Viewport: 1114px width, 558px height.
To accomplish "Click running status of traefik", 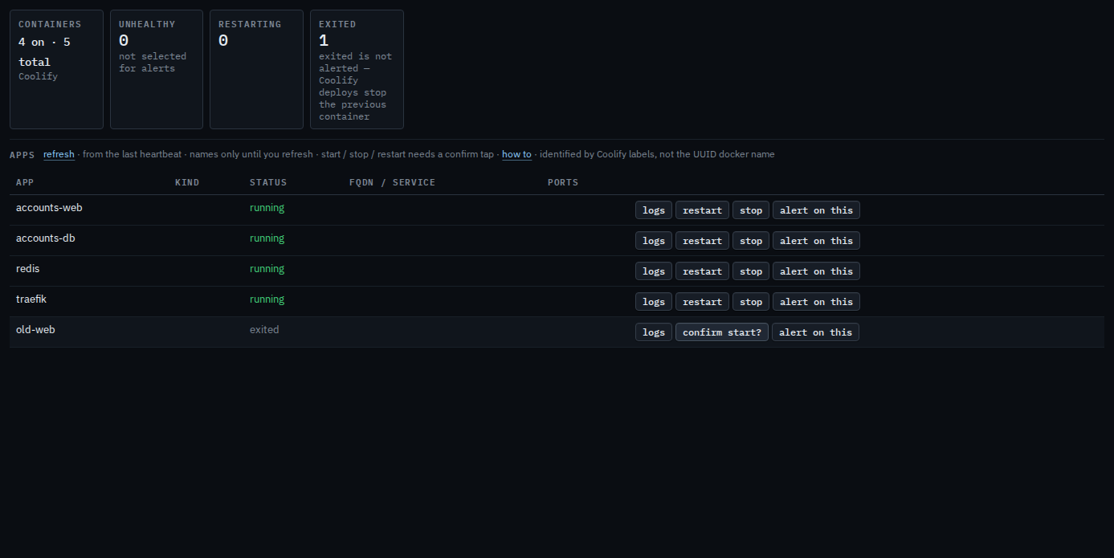I will 267,299.
